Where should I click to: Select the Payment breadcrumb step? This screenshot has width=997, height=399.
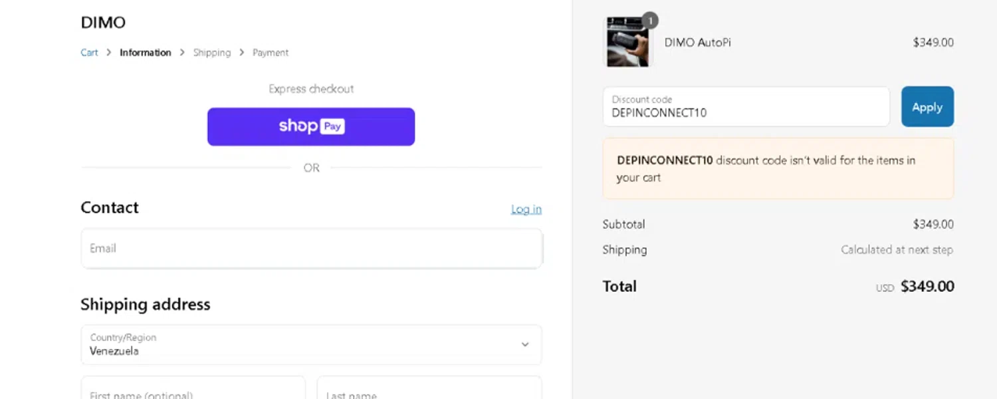point(271,53)
